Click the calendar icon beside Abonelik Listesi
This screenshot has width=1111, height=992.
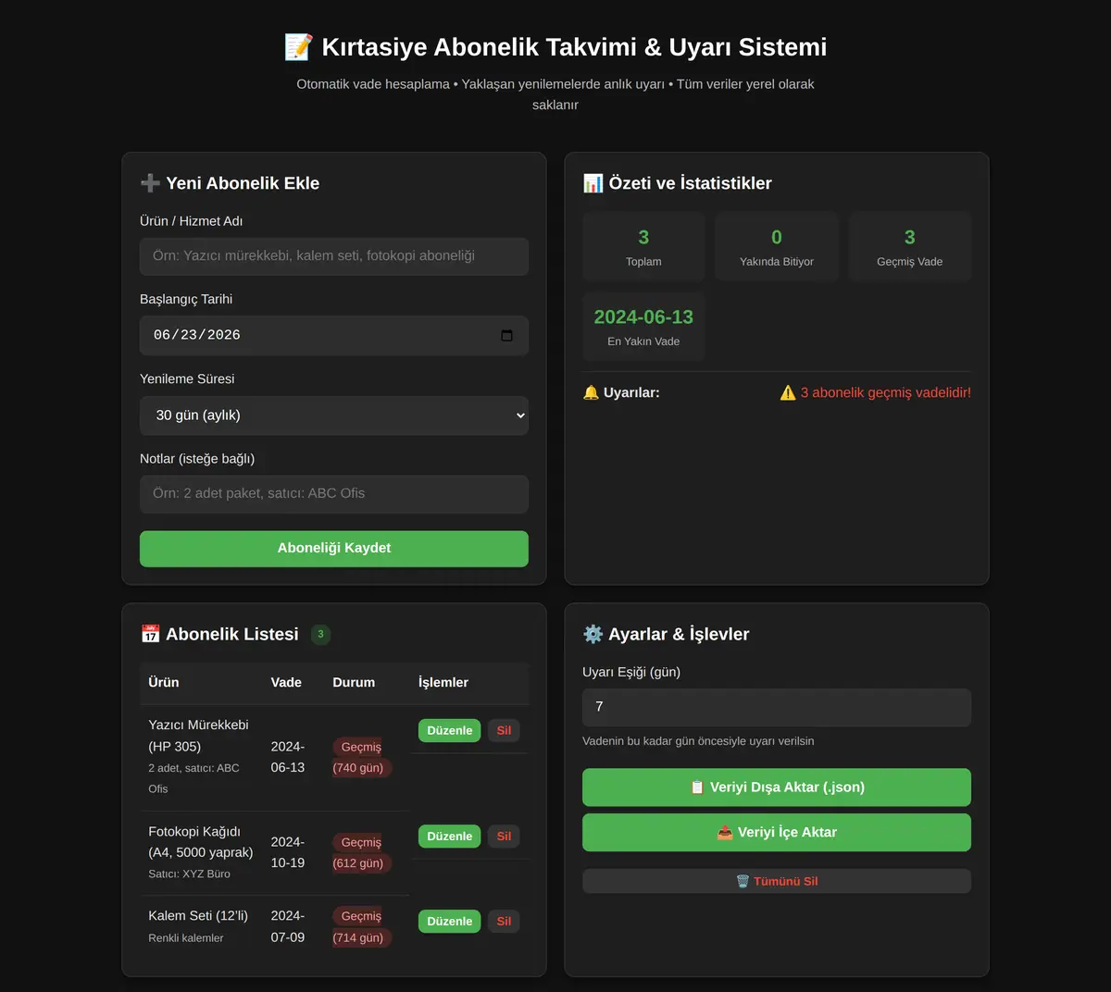coord(150,634)
